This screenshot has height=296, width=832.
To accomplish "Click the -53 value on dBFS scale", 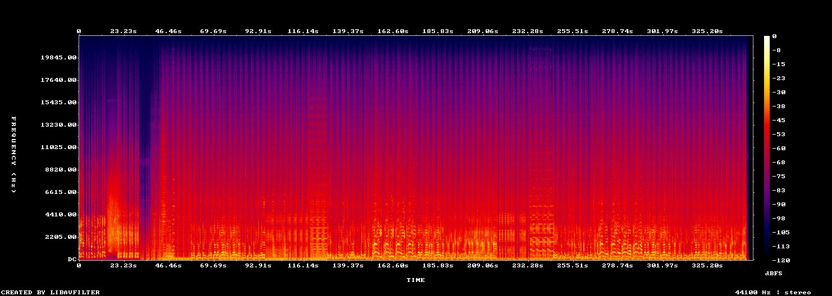I will click(x=779, y=135).
